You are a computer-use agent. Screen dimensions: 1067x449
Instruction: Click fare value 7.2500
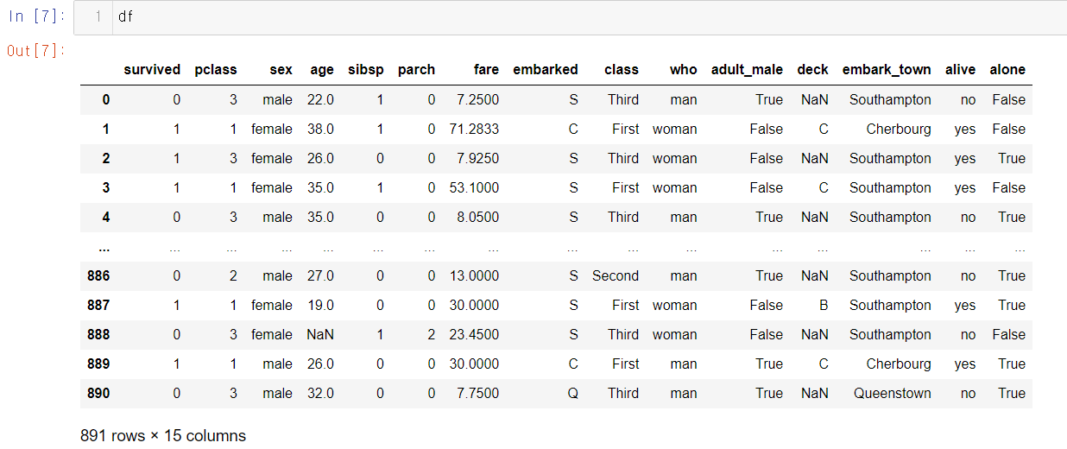pos(478,99)
